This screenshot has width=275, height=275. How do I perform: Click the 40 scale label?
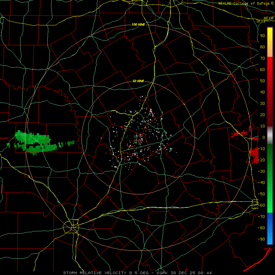click(262, 92)
